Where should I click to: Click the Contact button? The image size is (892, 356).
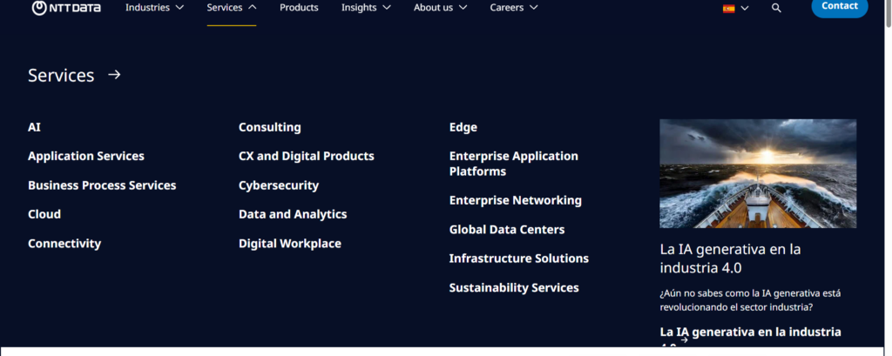pyautogui.click(x=840, y=7)
